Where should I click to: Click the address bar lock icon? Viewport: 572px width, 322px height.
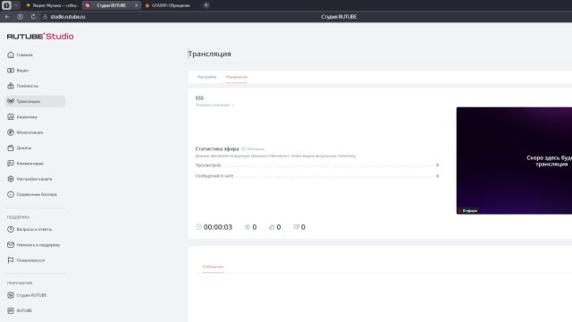tap(46, 17)
